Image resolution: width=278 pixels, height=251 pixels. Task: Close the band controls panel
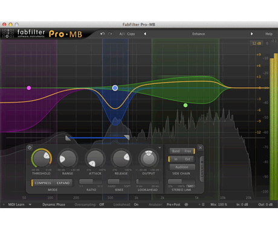pos(201,148)
